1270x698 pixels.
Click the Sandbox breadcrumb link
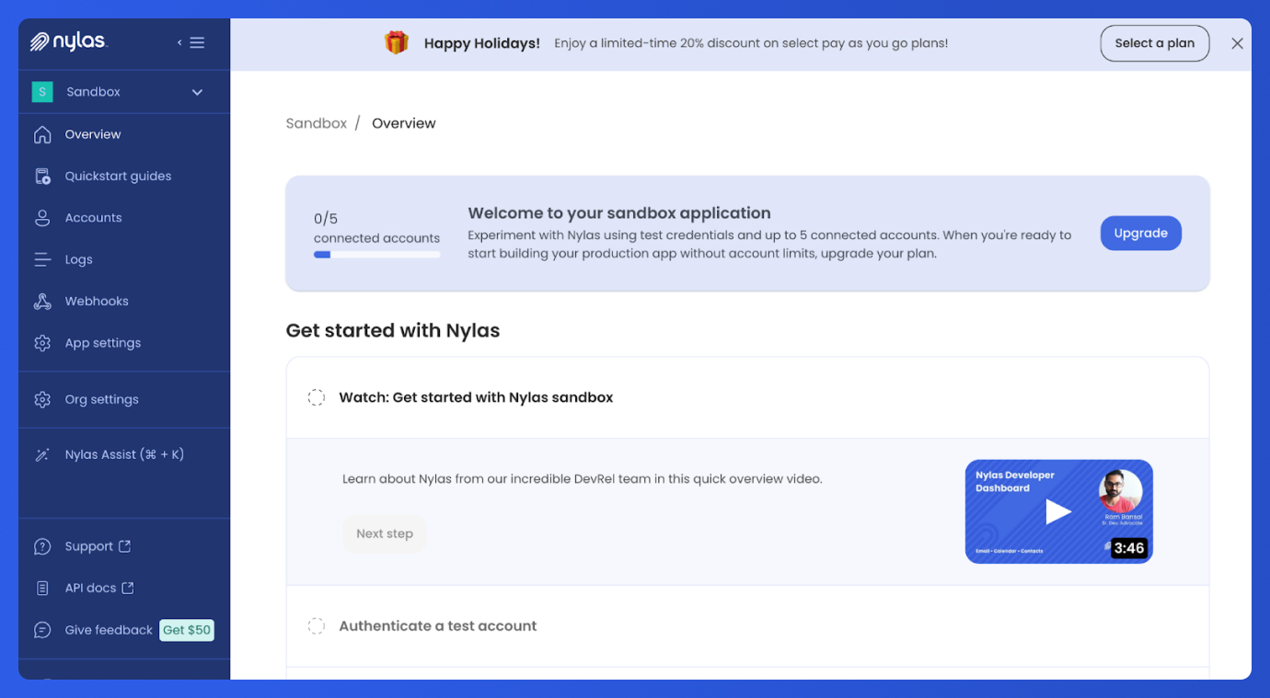317,123
